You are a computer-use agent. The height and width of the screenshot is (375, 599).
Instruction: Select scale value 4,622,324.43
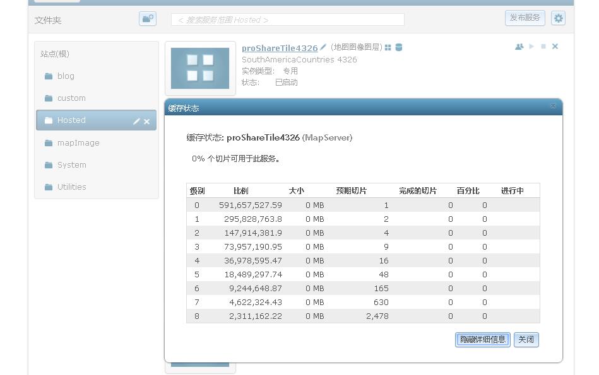coord(256,302)
